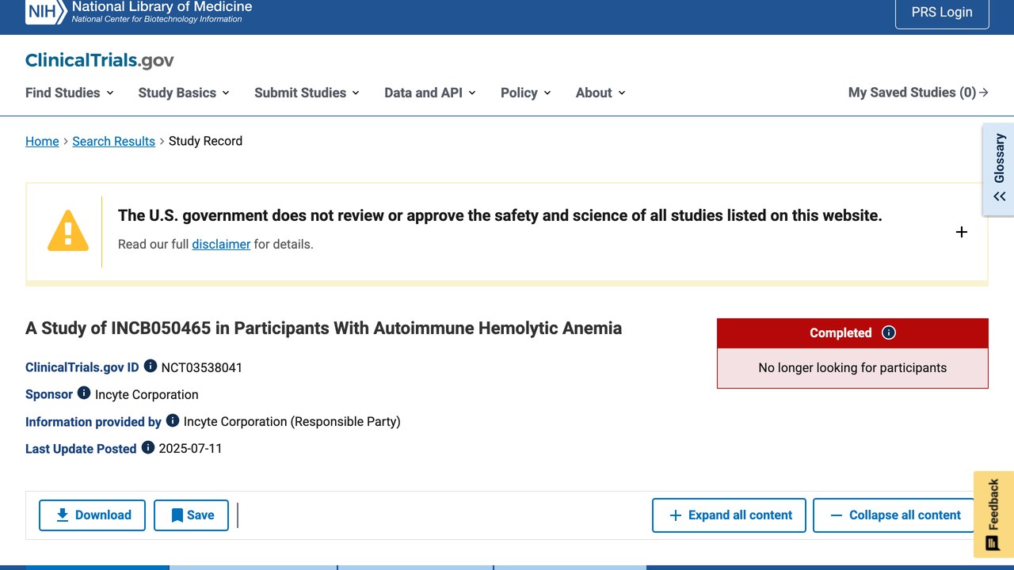Select the NCT03538041 ID text
The height and width of the screenshot is (570, 1014).
[x=202, y=367]
